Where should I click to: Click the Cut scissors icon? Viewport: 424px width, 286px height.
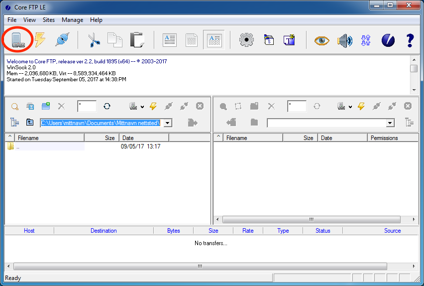point(94,40)
